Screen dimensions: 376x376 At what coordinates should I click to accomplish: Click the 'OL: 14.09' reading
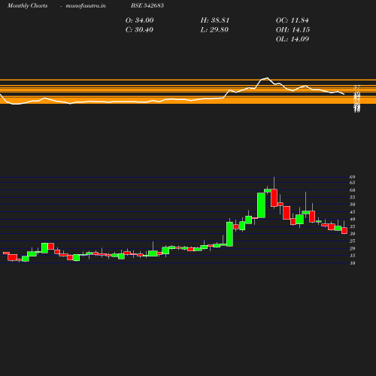(293, 39)
